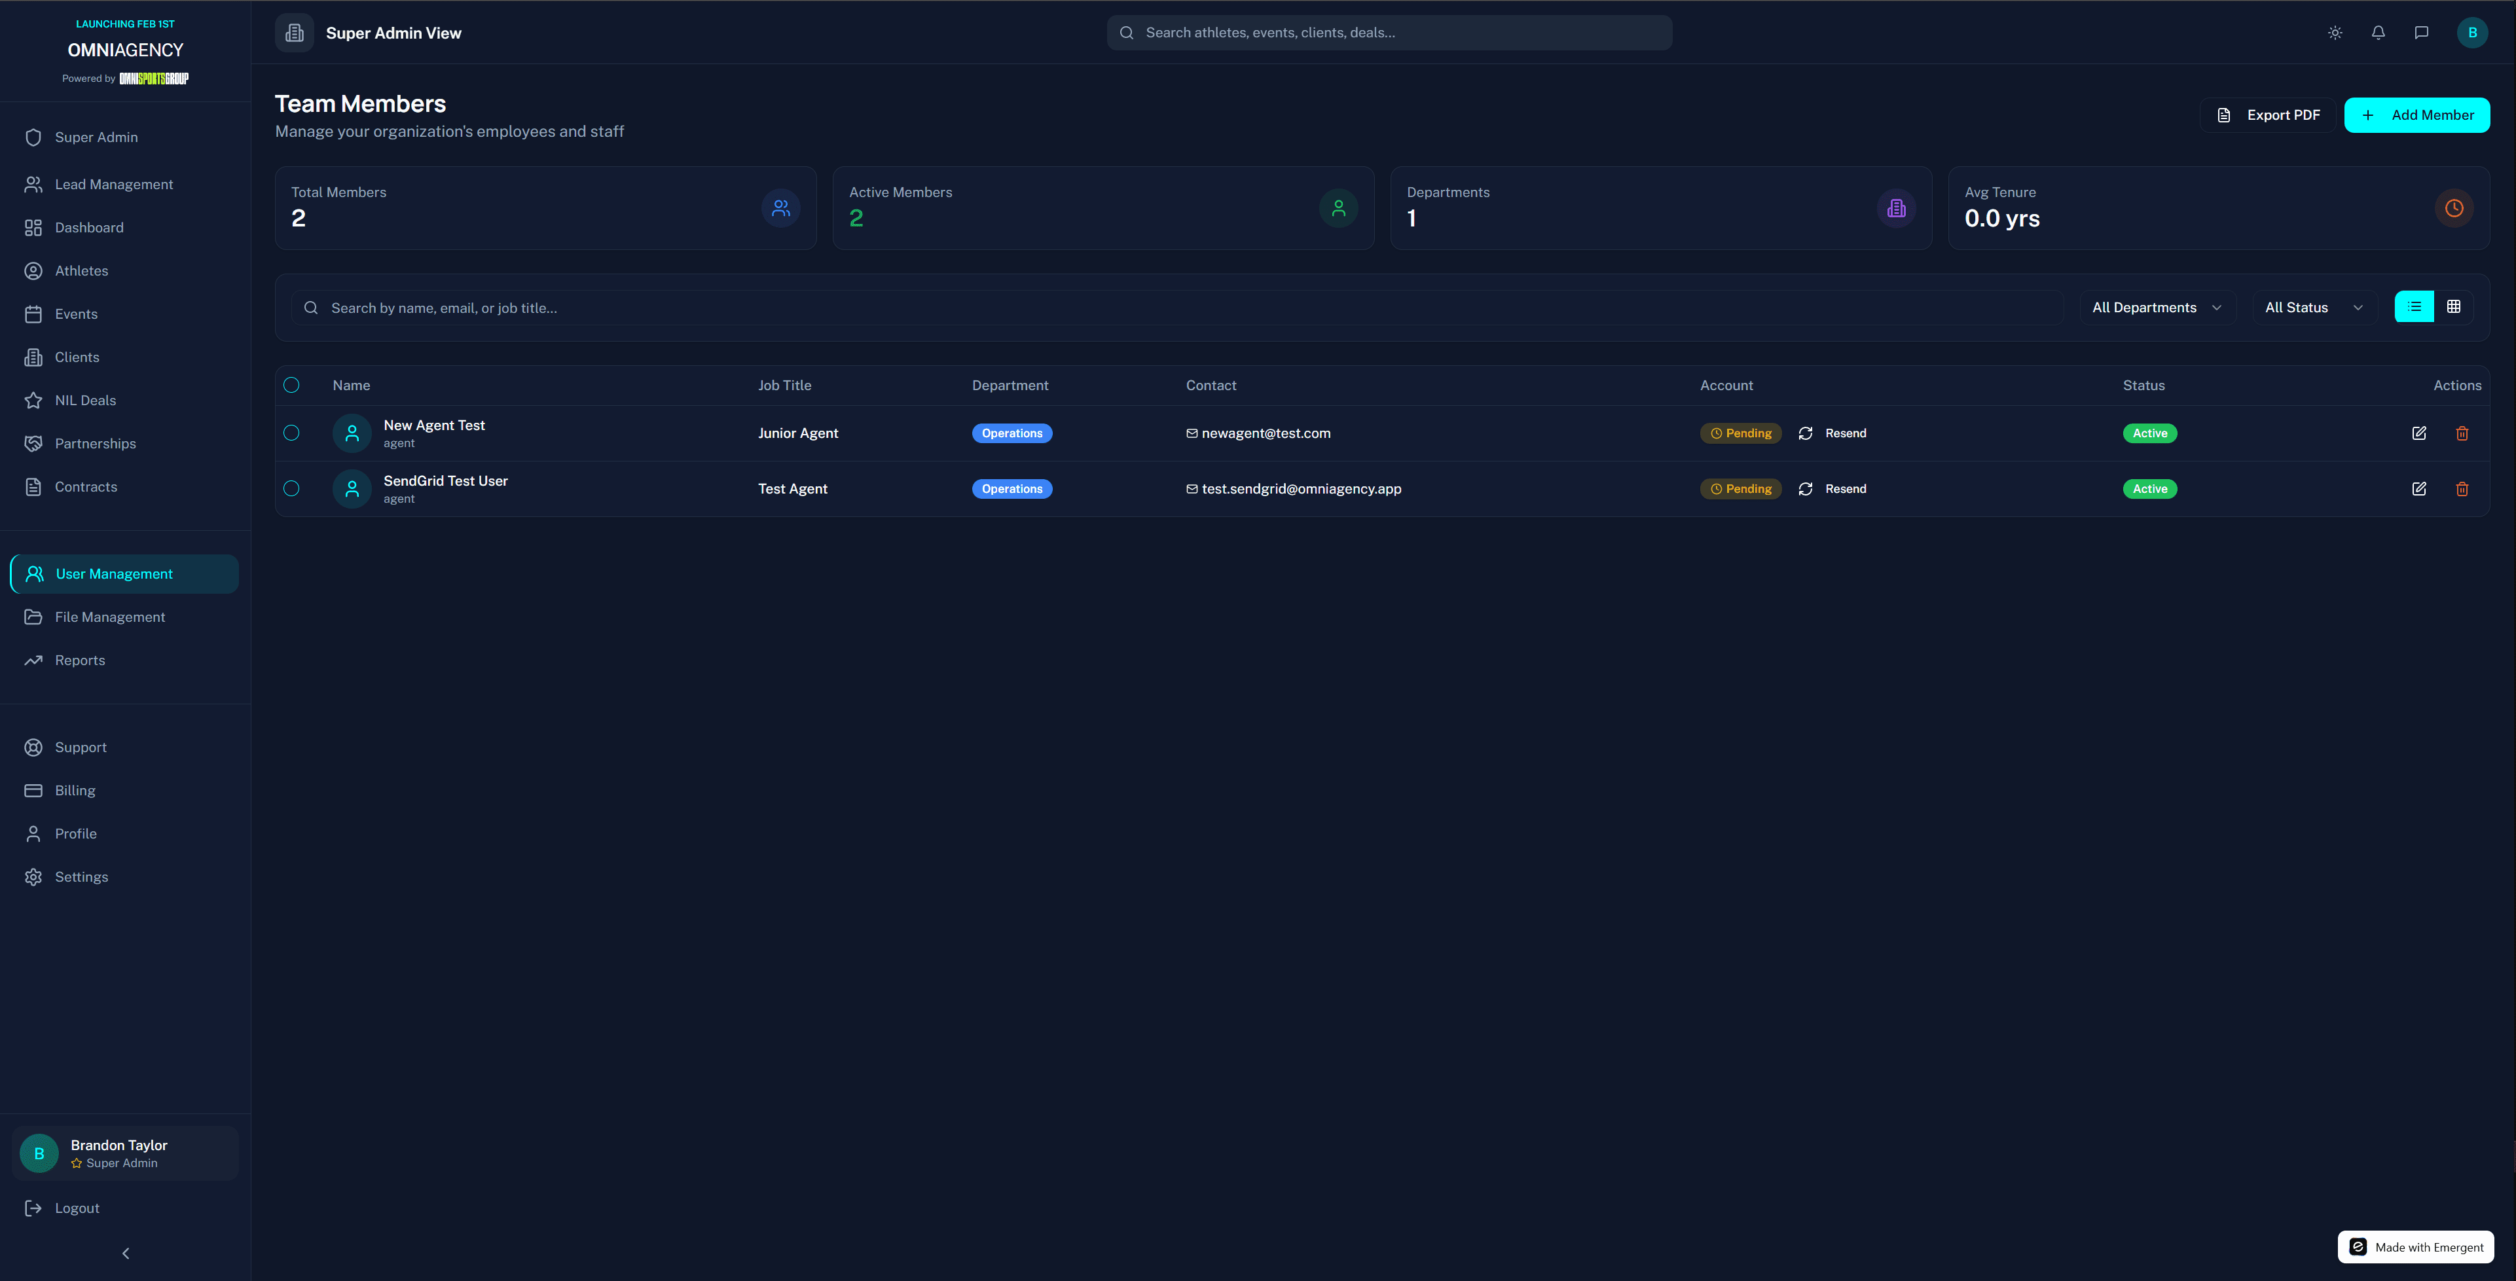Delete the SendGrid Test User row
This screenshot has width=2516, height=1281.
point(2461,489)
